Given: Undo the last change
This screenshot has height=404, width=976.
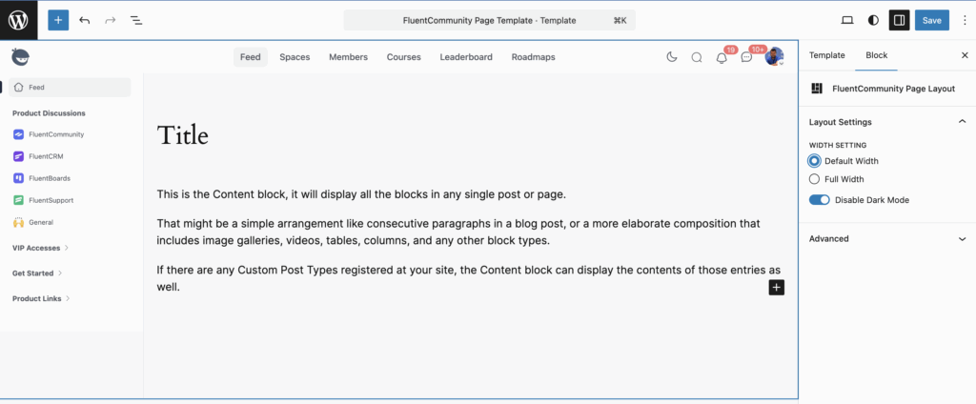Looking at the screenshot, I should [x=85, y=21].
